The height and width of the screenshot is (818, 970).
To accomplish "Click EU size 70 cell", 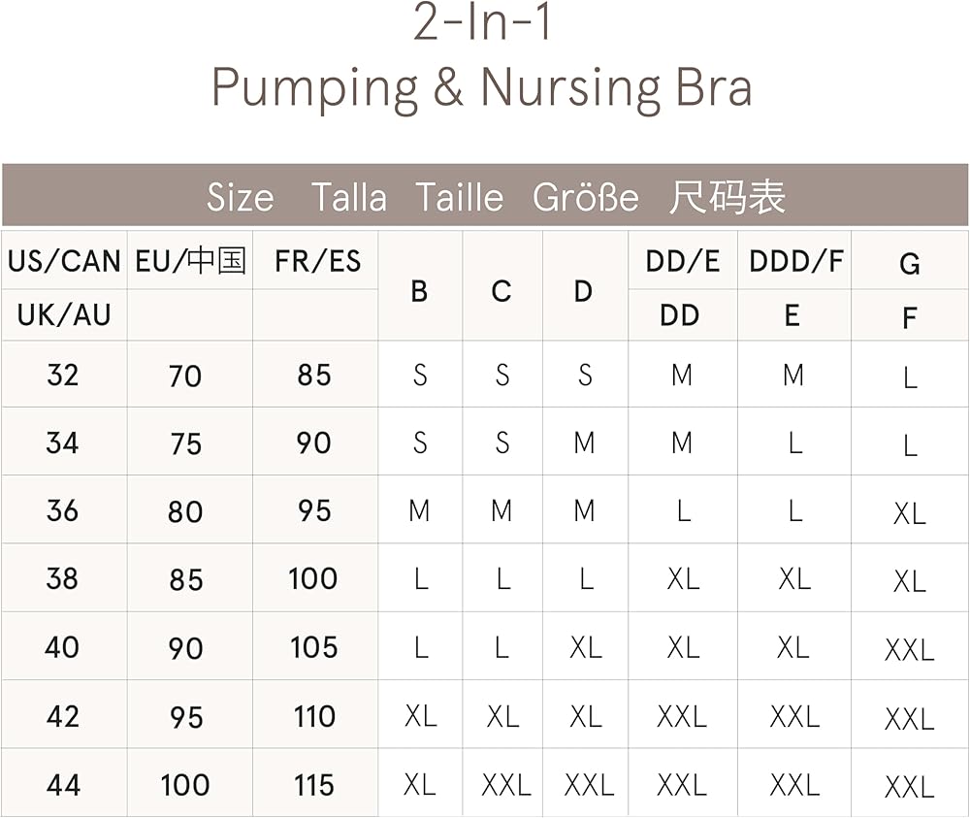I will coord(185,376).
